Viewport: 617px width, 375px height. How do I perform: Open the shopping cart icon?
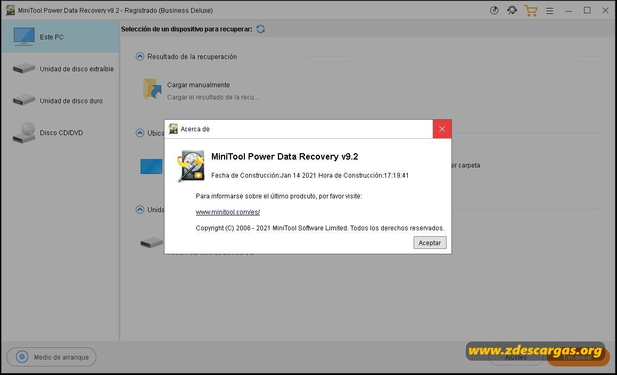click(531, 11)
